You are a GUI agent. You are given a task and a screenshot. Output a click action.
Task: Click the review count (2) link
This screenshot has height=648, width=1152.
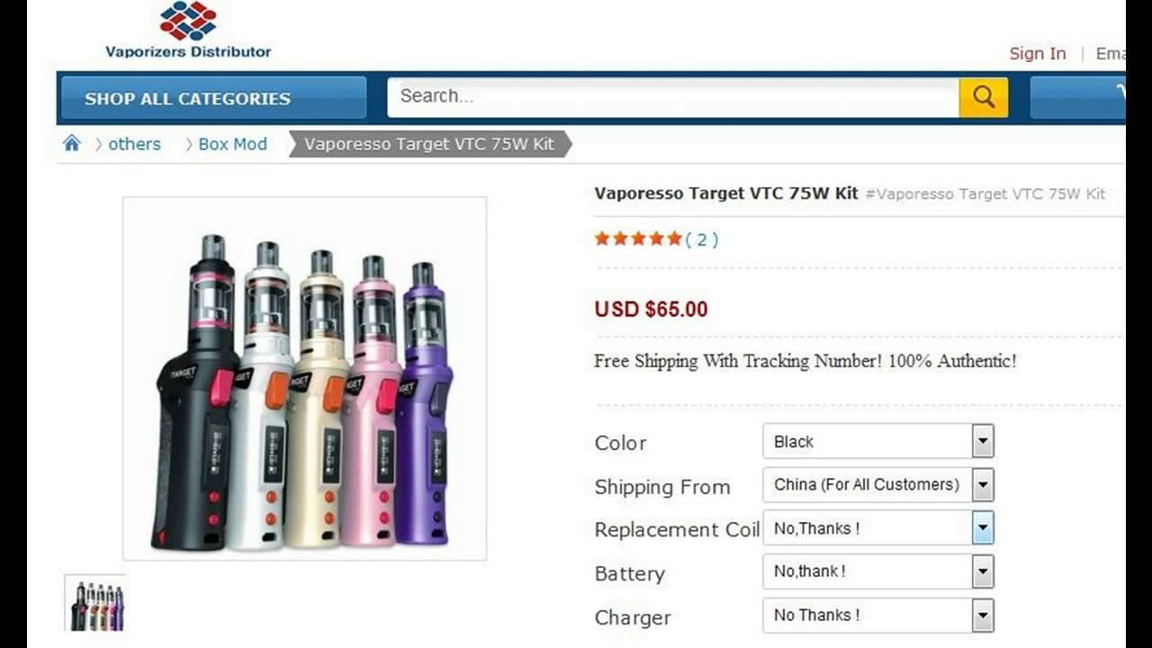coord(702,239)
